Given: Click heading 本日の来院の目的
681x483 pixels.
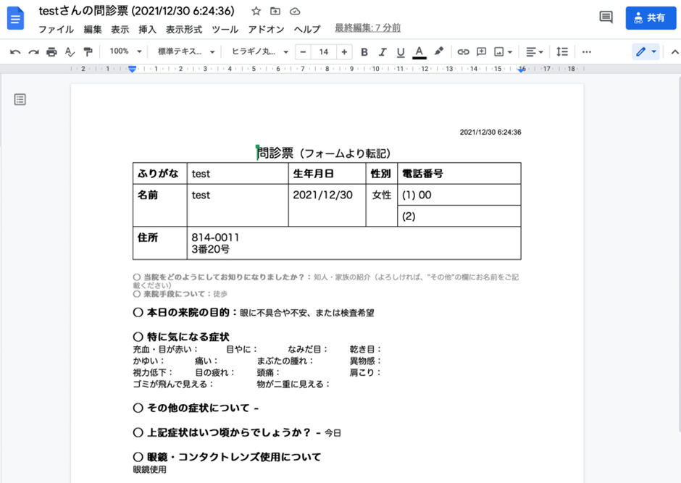Looking at the screenshot, I should (x=187, y=312).
